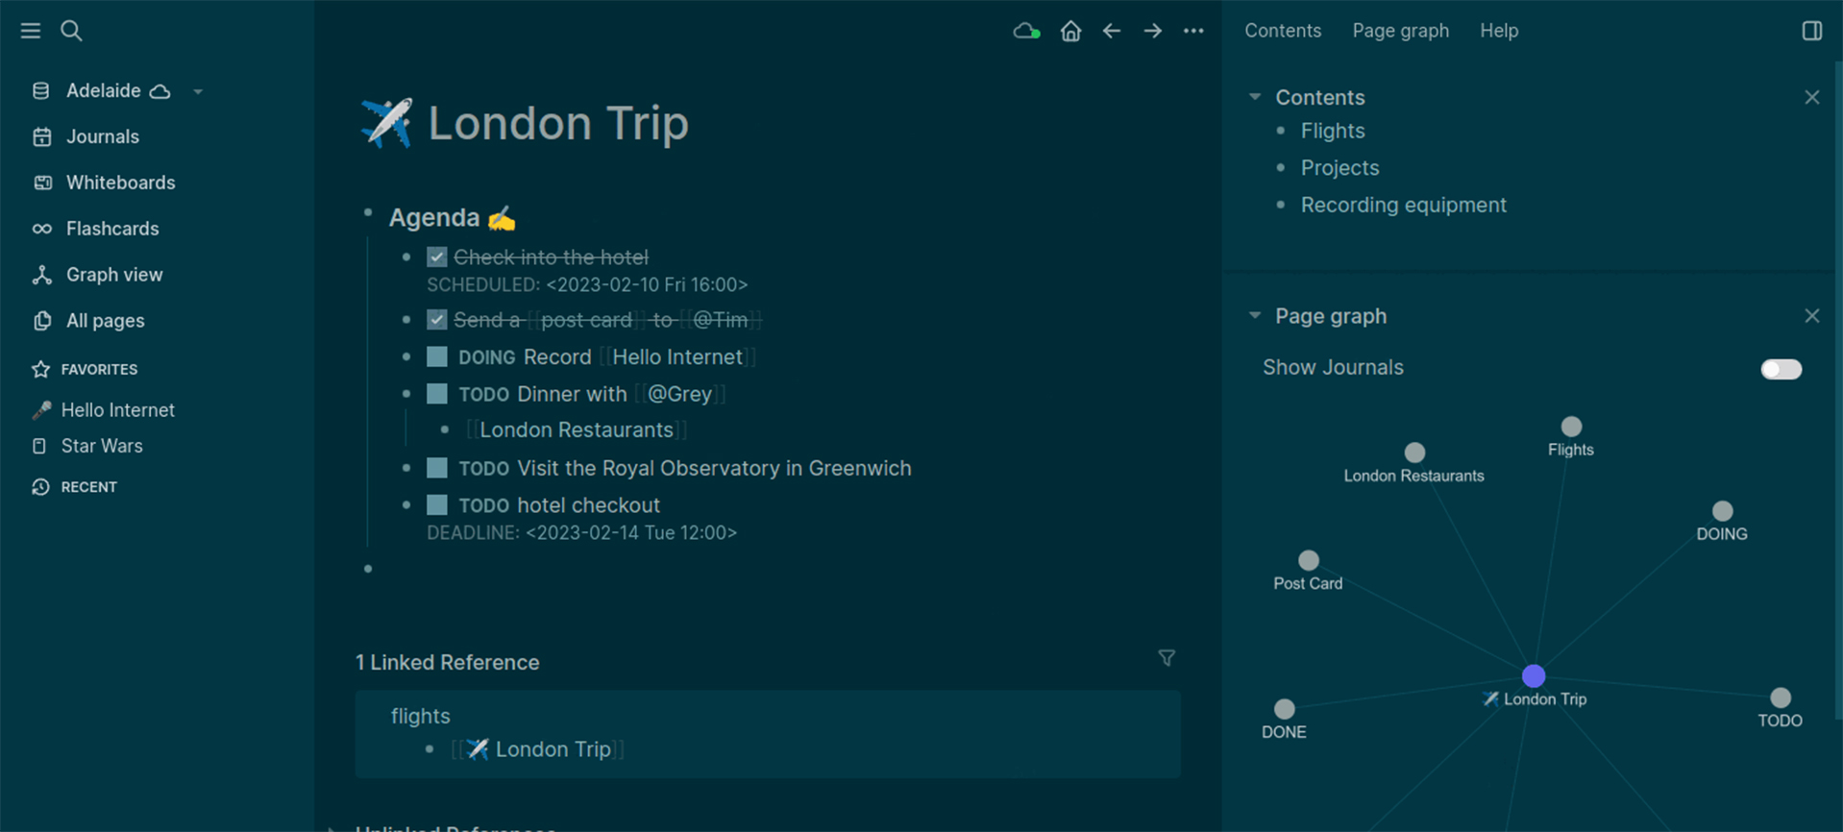Select the London Restaurants graph node

tap(1414, 453)
